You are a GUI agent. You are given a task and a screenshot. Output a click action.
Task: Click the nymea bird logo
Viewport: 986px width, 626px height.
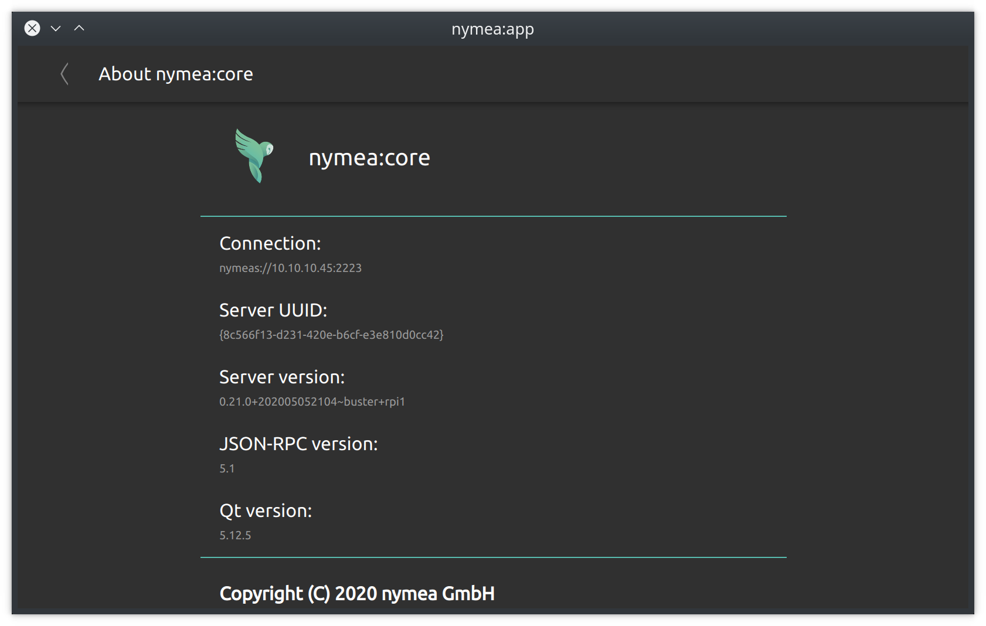pos(254,156)
